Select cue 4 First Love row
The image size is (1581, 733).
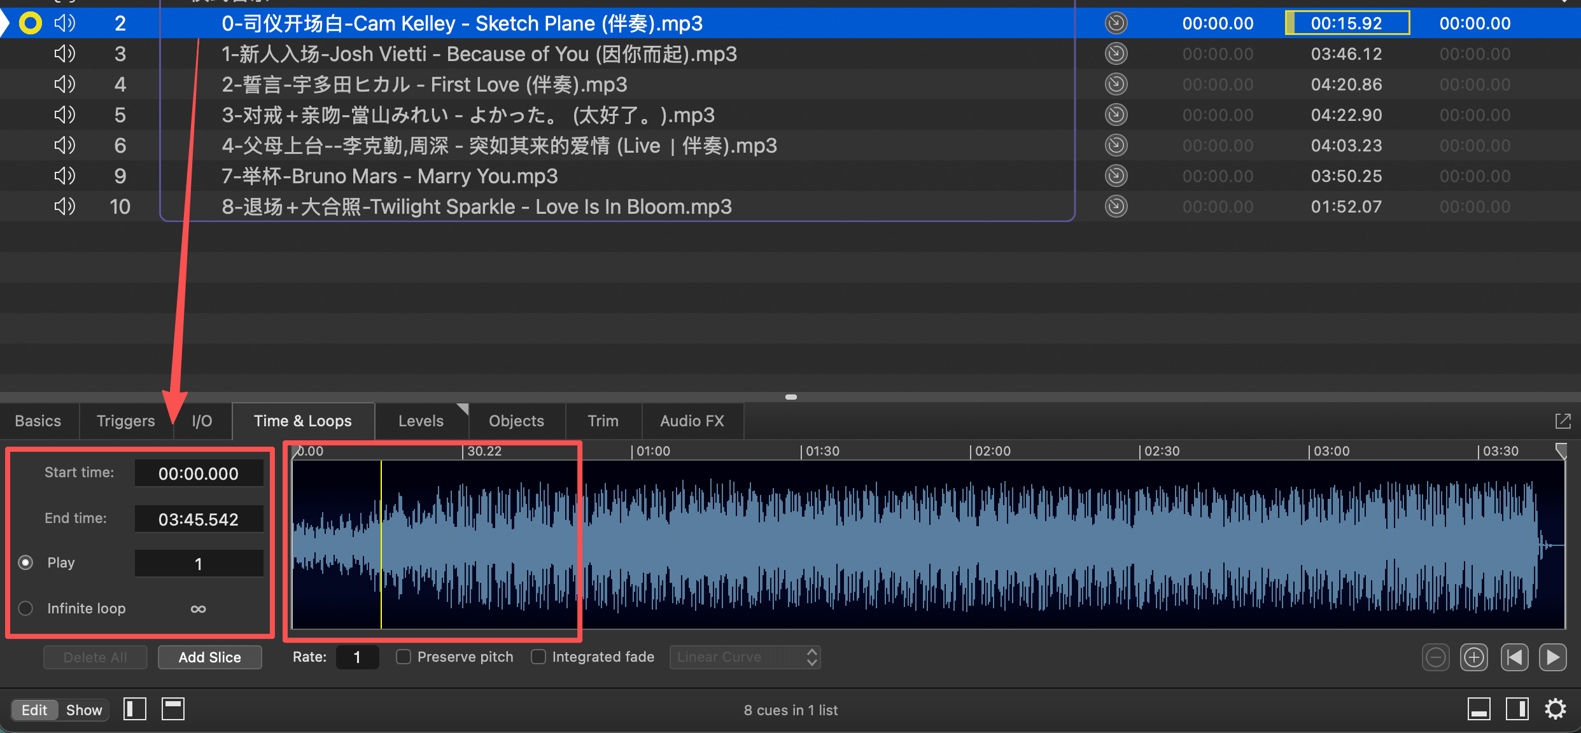(791, 85)
